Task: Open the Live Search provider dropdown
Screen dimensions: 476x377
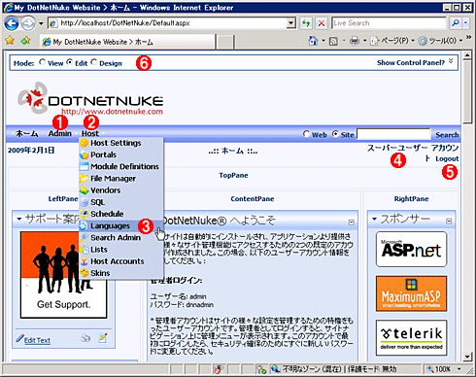Action: 465,23
